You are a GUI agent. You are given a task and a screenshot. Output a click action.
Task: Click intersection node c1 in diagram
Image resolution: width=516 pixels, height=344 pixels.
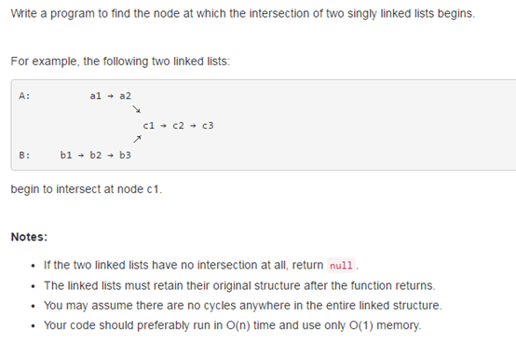(x=148, y=126)
